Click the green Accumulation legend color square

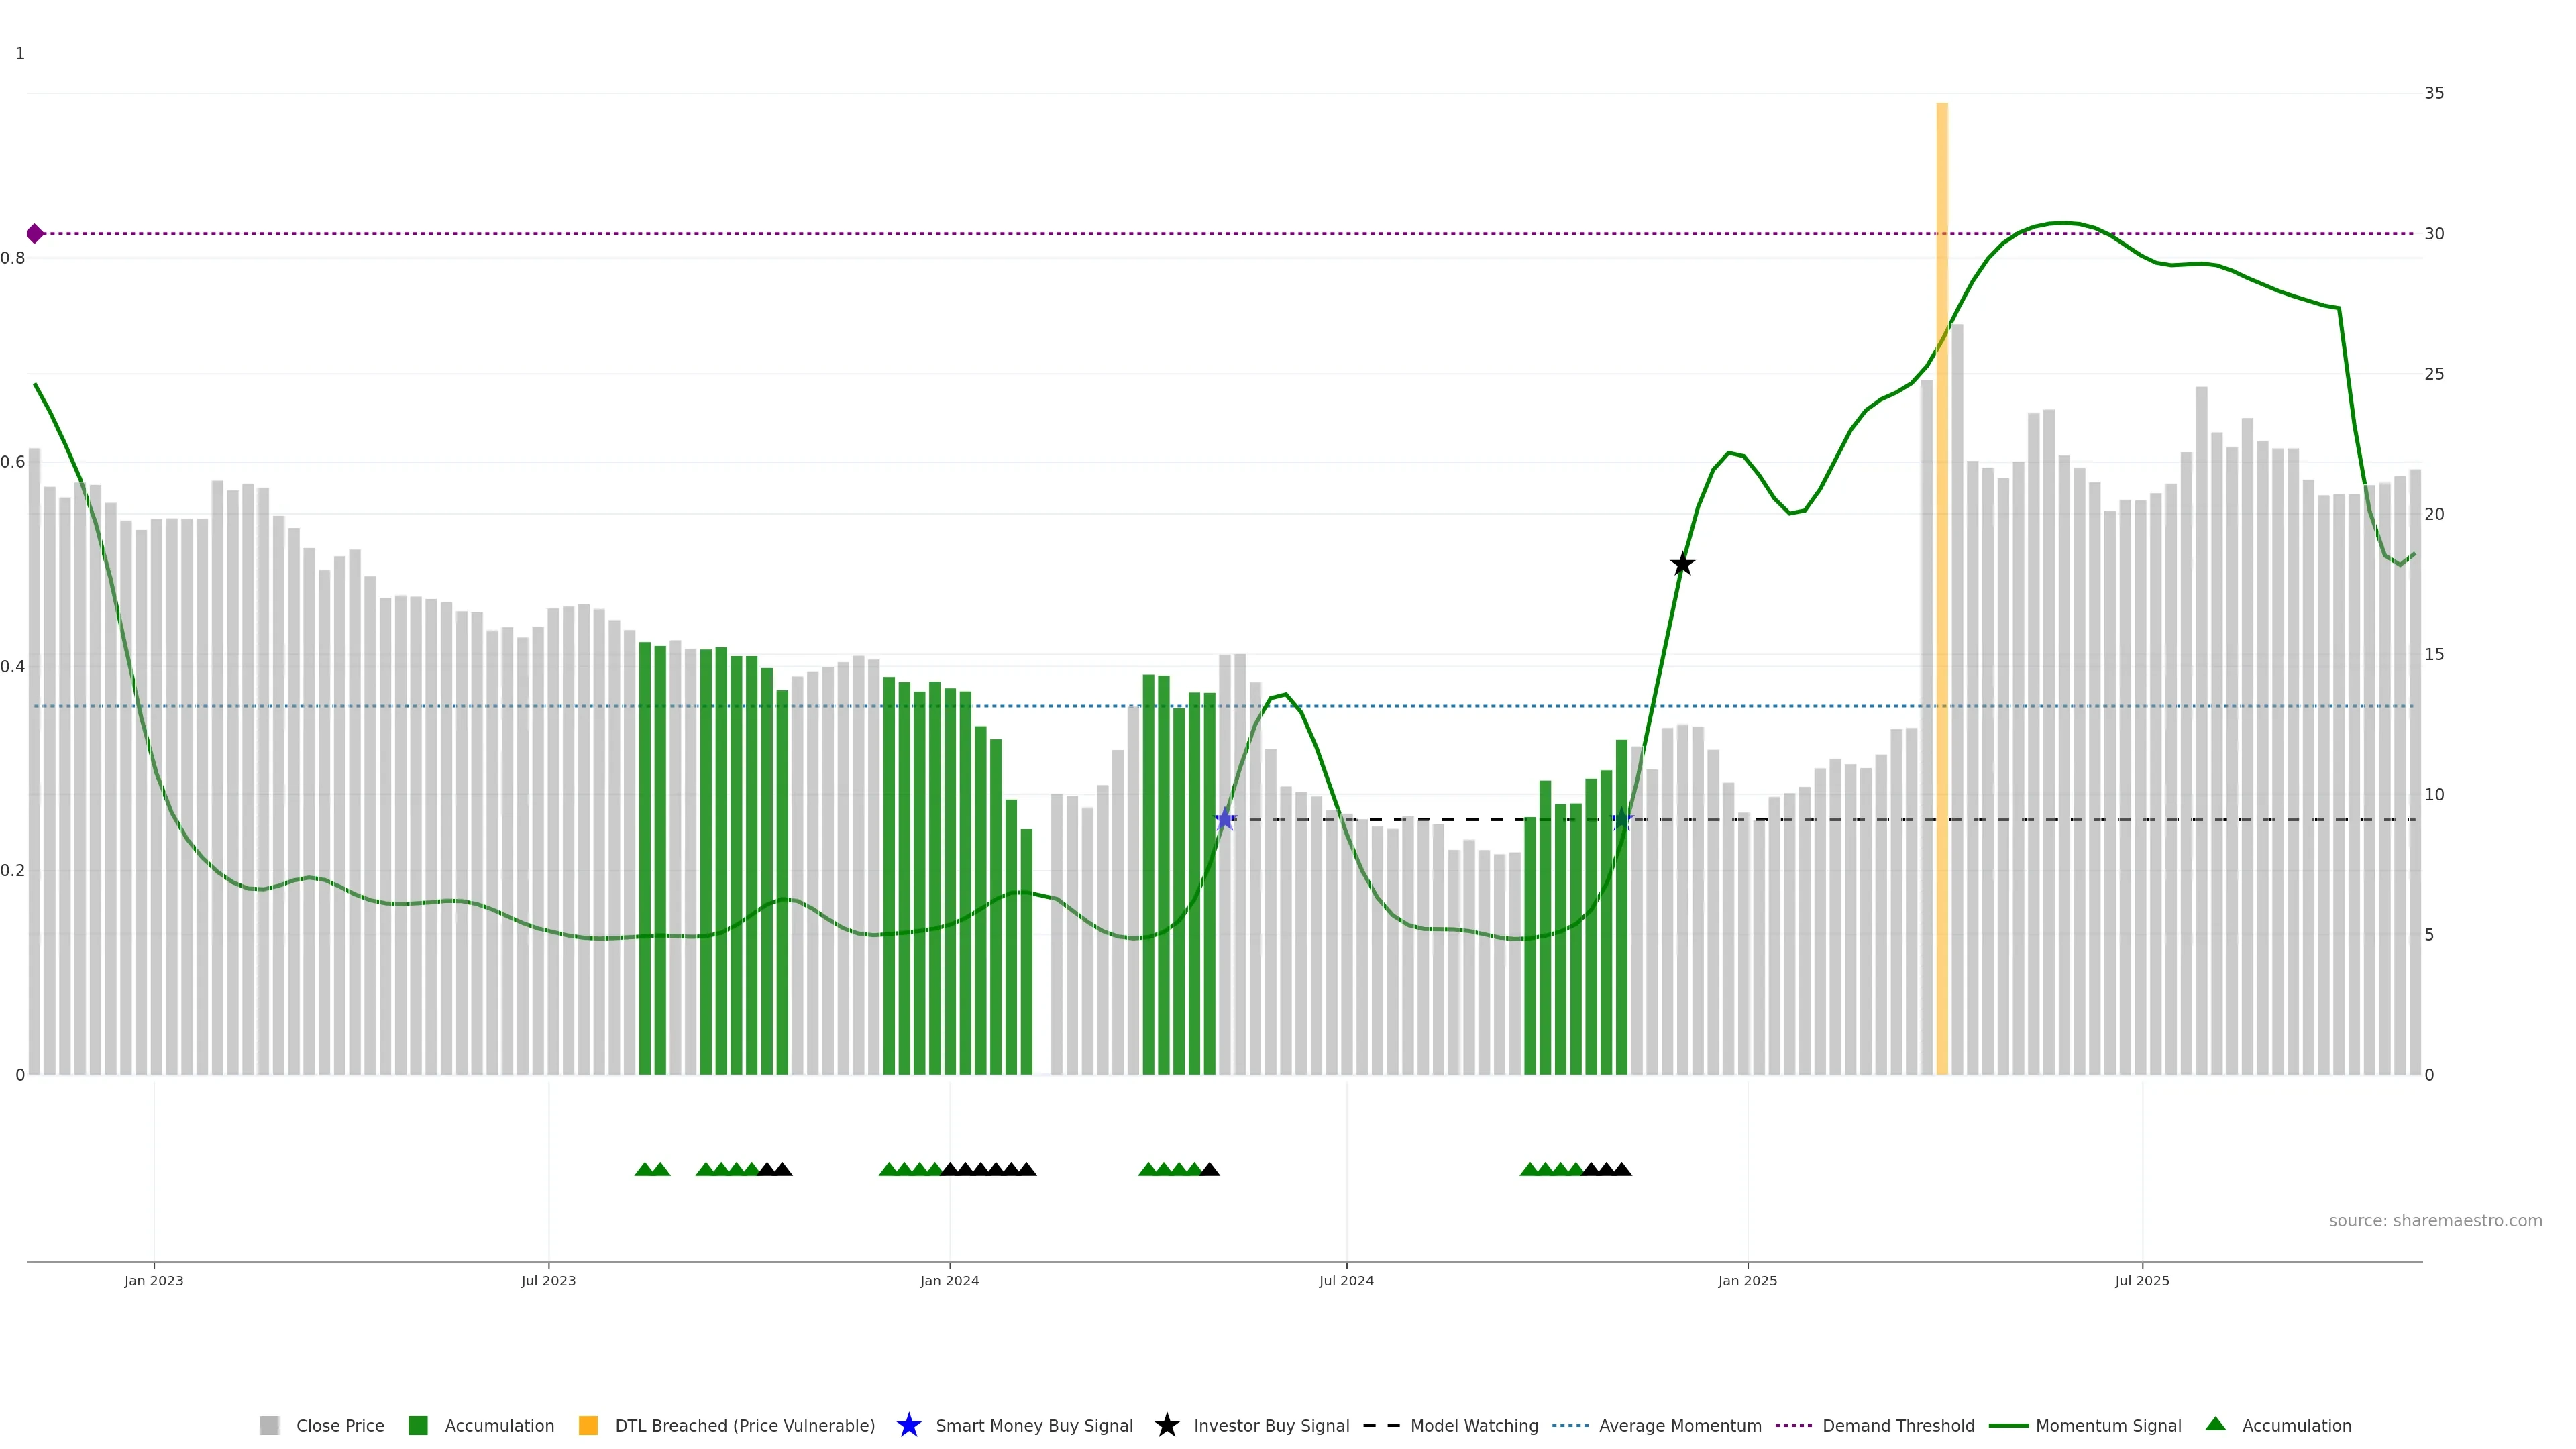[418, 1426]
